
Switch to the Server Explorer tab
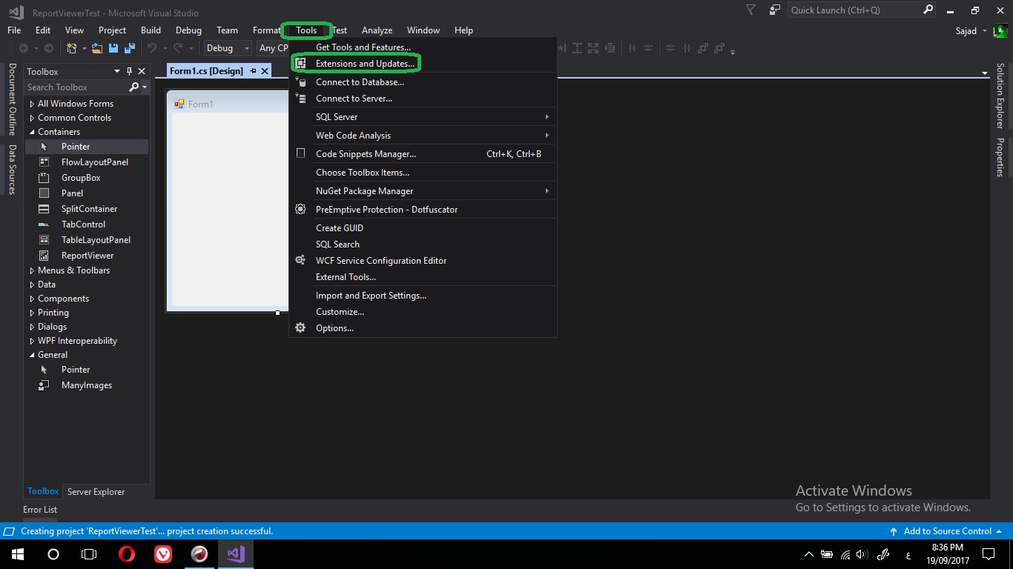coord(96,492)
